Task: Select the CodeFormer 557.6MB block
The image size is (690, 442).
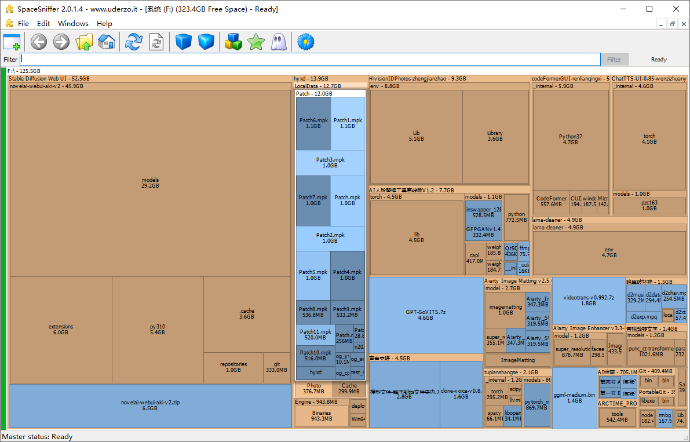Action: point(552,202)
